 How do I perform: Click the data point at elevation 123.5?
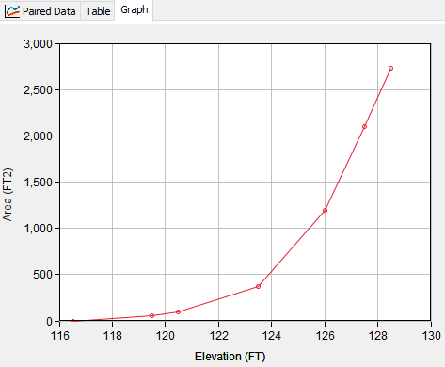[258, 286]
